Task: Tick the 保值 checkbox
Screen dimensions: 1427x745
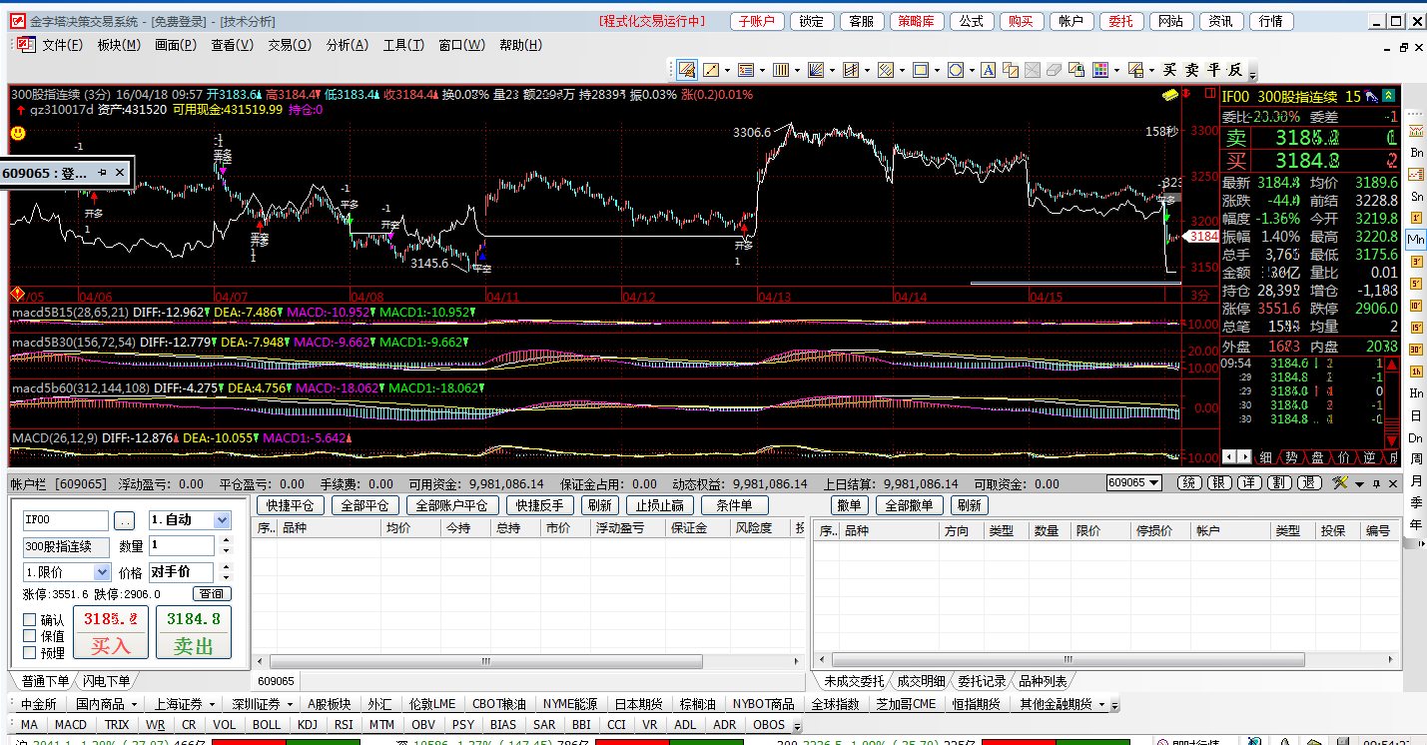Action: click(x=30, y=636)
